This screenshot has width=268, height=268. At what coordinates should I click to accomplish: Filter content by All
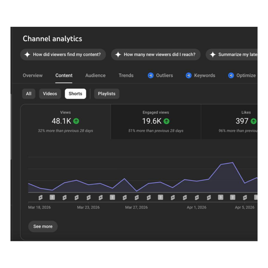(29, 94)
